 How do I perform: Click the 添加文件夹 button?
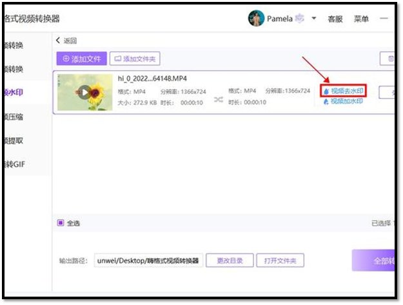[x=135, y=59]
